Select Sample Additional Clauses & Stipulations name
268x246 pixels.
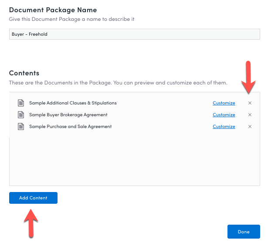point(73,103)
